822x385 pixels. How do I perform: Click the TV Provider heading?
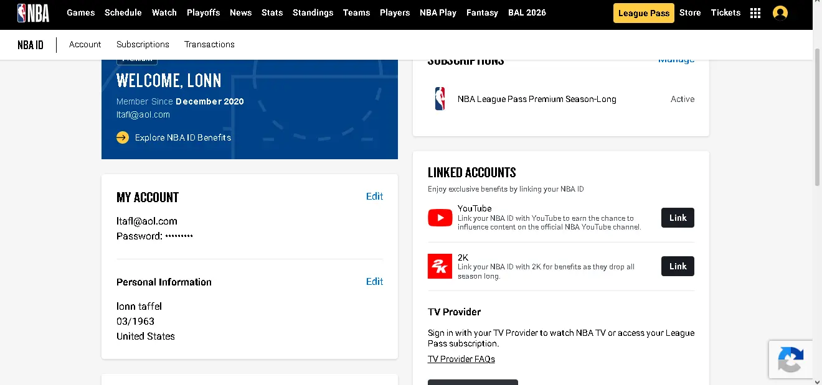455,312
